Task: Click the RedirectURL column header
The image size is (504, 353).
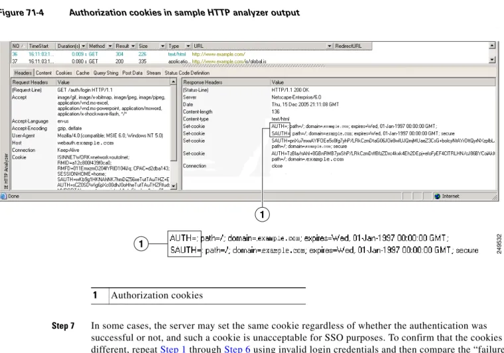Action: click(x=353, y=46)
